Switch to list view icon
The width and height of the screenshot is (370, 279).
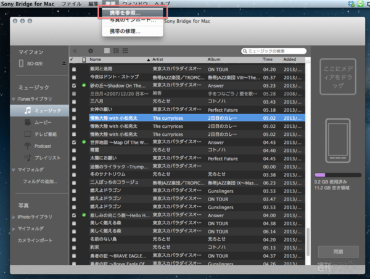click(116, 51)
